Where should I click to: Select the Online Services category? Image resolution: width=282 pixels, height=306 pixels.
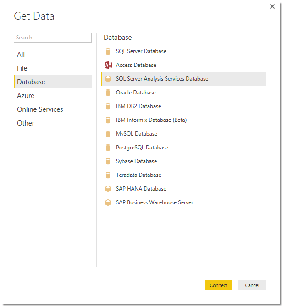[x=40, y=109]
